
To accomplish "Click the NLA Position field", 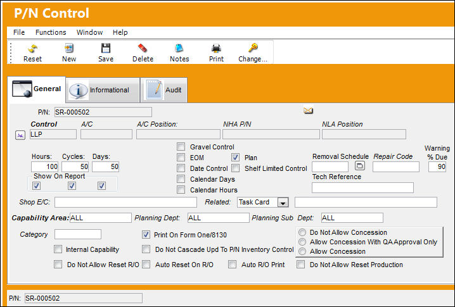I will [364, 134].
